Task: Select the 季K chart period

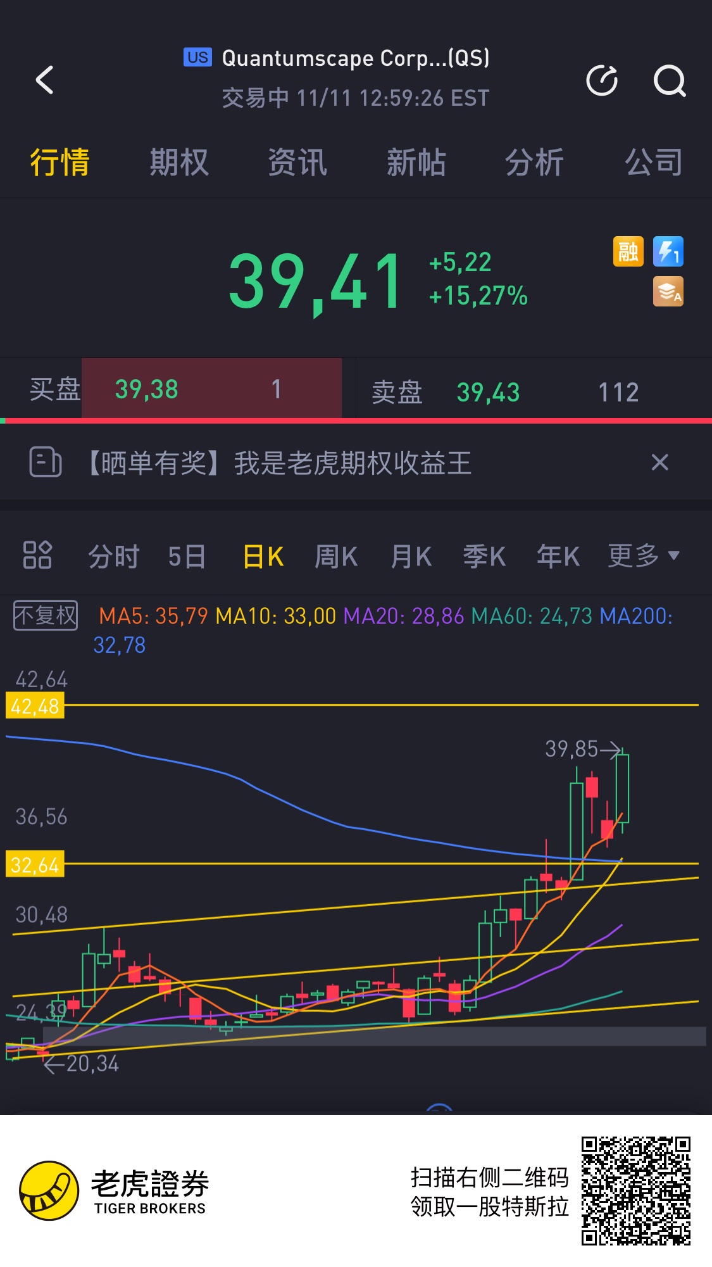Action: point(484,557)
